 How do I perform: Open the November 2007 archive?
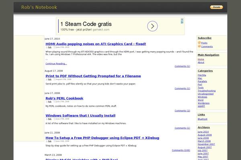pos(206,144)
